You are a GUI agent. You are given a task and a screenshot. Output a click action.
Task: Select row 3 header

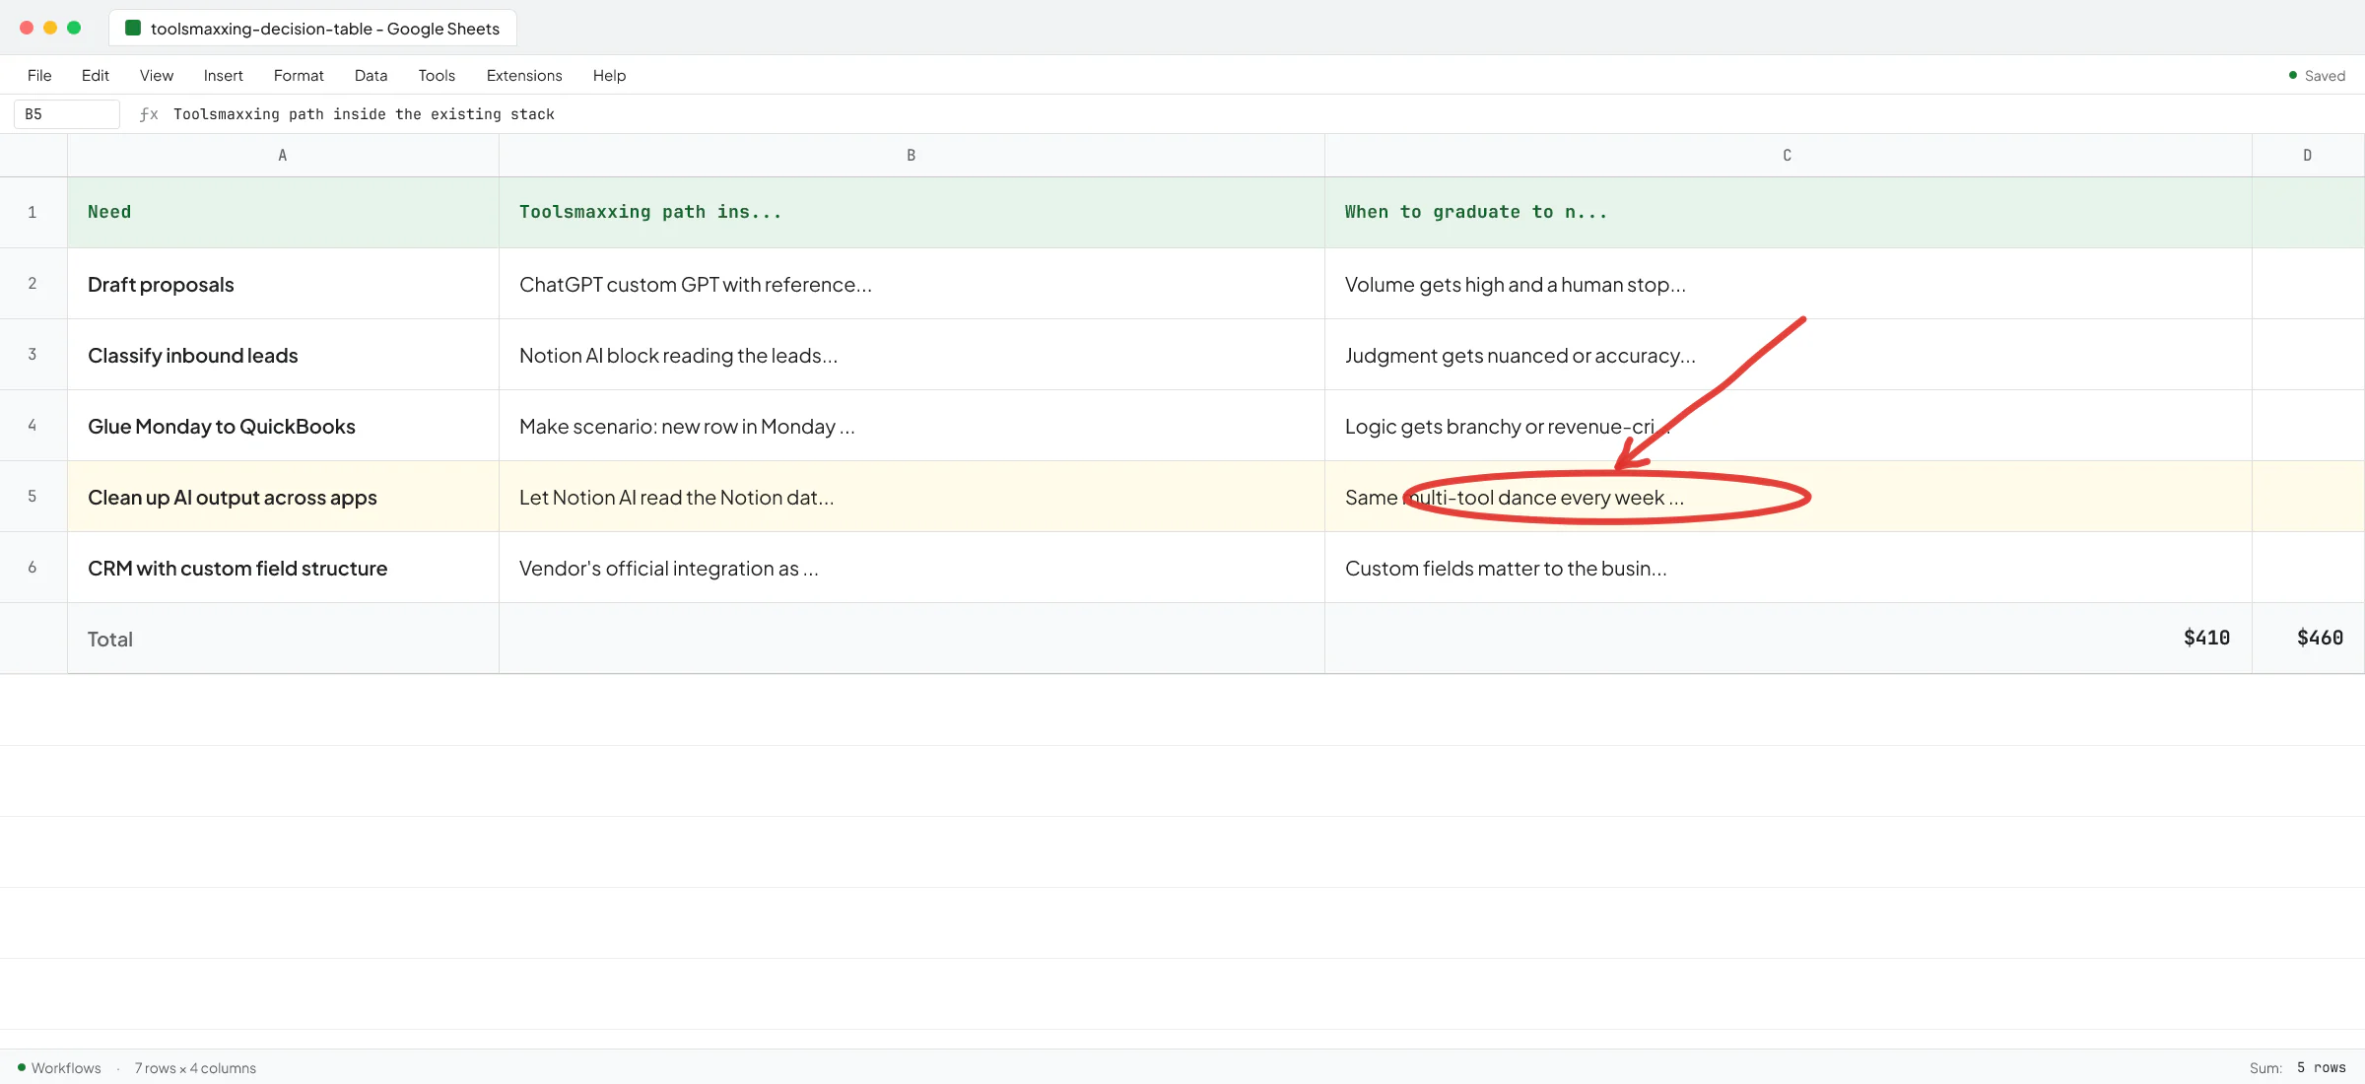(33, 355)
